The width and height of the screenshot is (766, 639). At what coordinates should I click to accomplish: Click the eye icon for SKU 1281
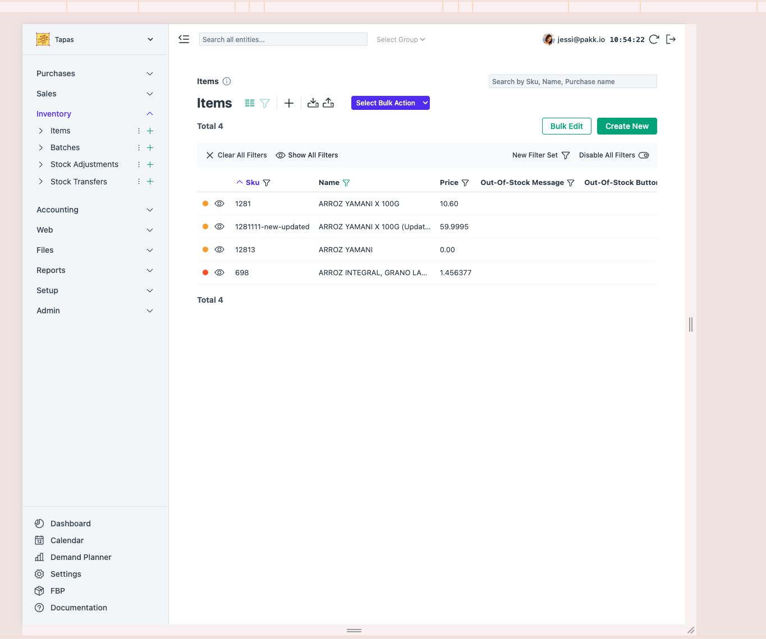point(219,204)
